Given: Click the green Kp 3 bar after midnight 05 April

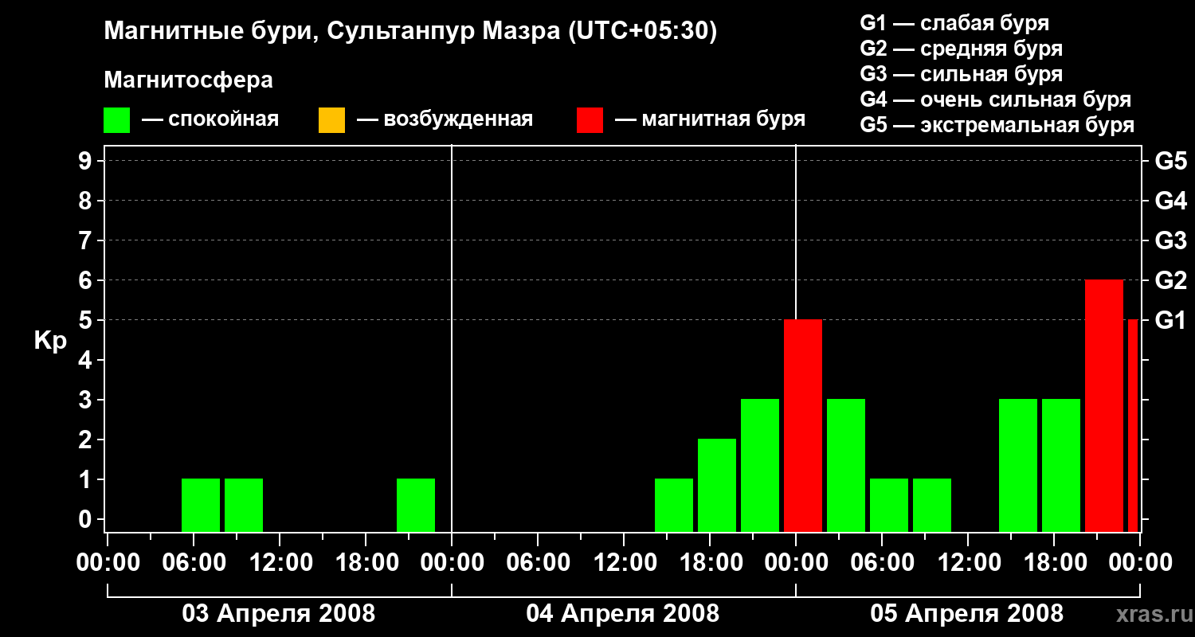Looking at the screenshot, I should coord(846,466).
